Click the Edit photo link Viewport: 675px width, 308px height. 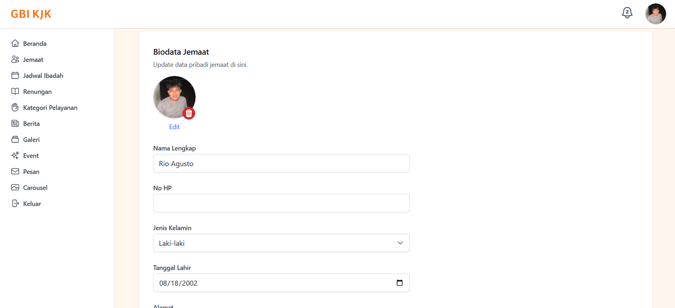click(x=174, y=127)
